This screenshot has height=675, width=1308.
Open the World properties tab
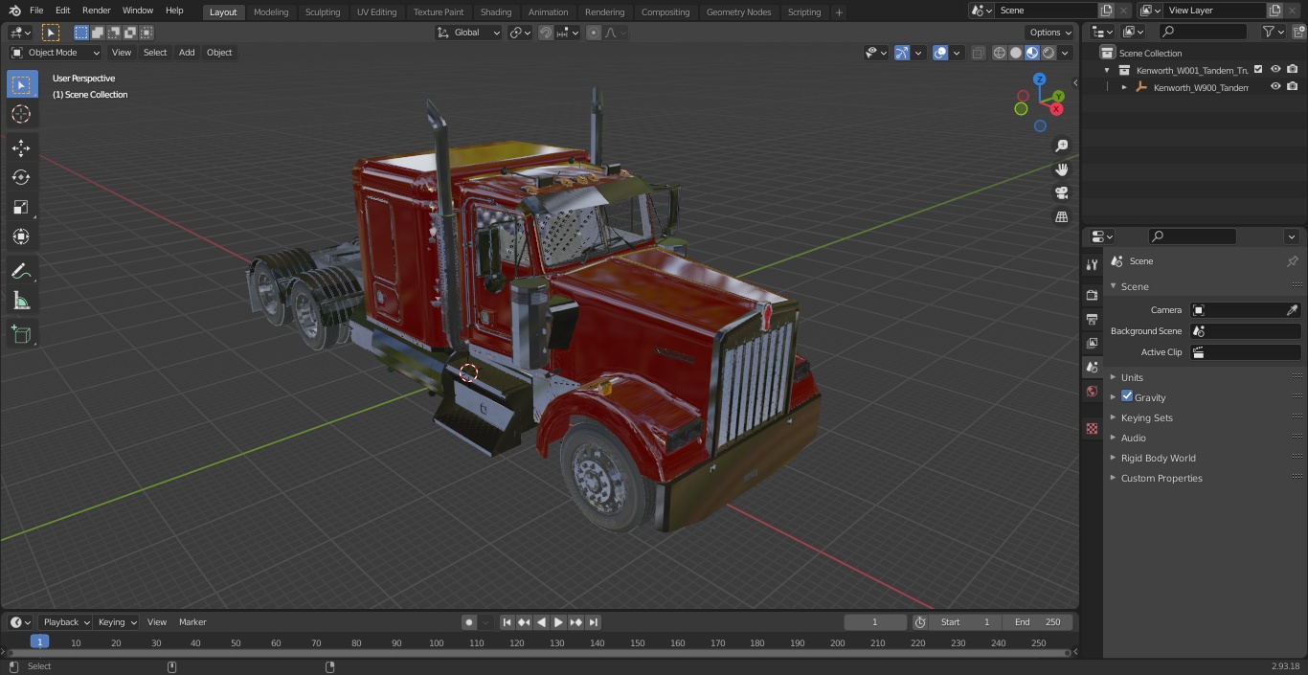click(1092, 391)
